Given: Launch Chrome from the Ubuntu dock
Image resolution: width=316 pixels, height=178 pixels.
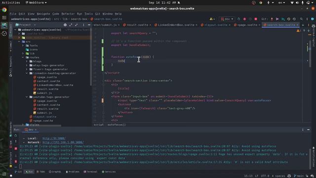Looking at the screenshot, I should click(4, 10).
